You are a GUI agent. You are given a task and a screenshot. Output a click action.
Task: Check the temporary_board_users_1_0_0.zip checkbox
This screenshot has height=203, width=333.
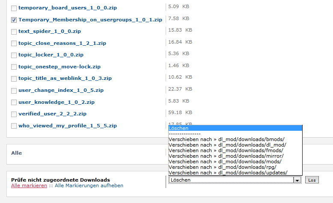tap(14, 8)
